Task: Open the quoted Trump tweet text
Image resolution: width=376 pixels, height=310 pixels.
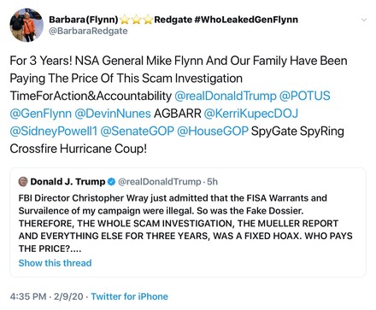Action: pos(185,223)
